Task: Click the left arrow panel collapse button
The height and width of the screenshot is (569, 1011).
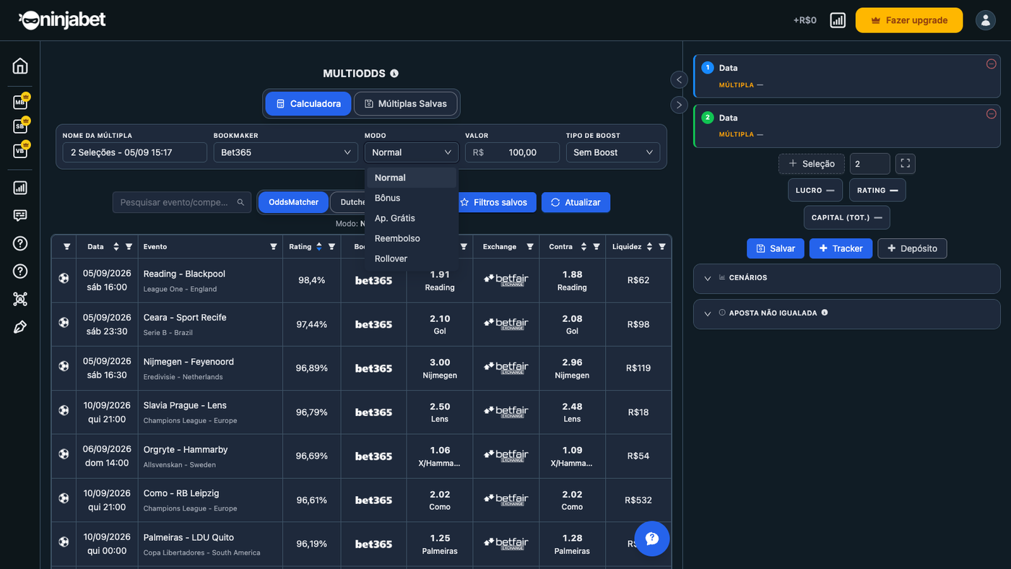Action: (679, 79)
